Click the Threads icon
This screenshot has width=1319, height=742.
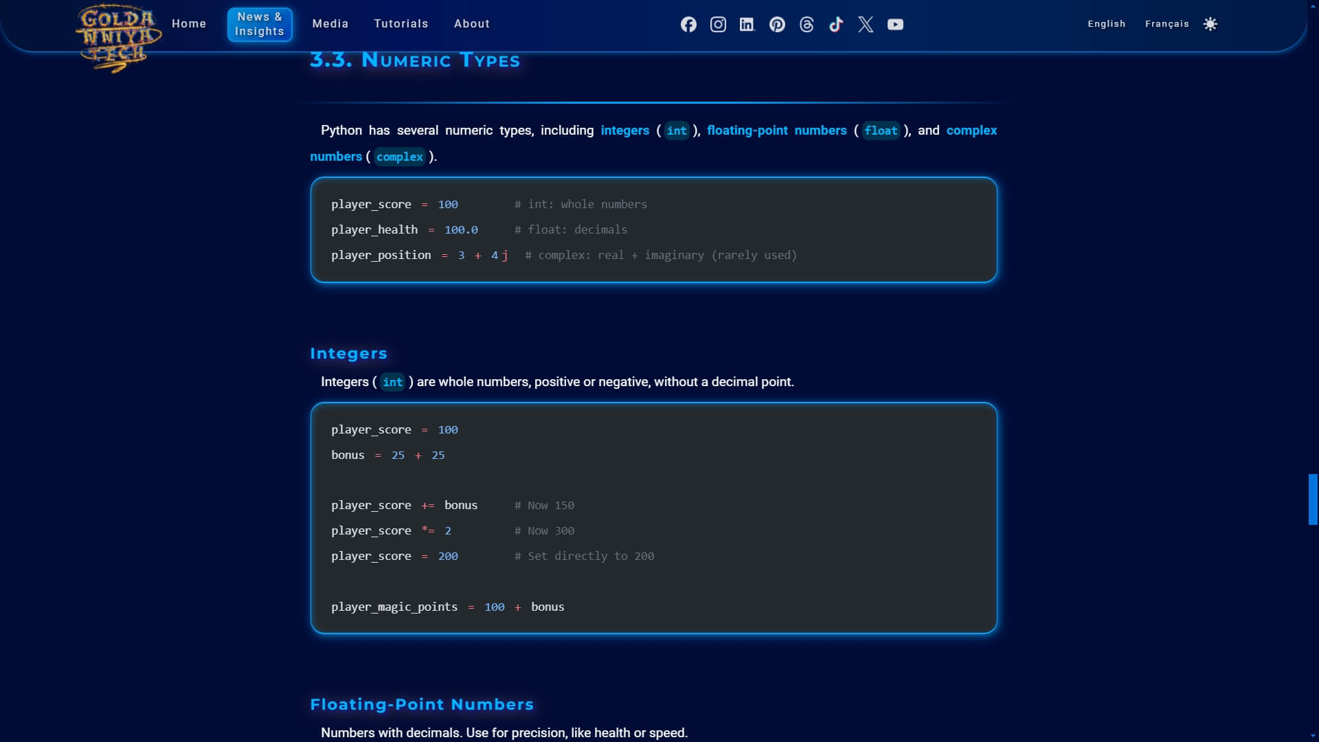click(806, 24)
